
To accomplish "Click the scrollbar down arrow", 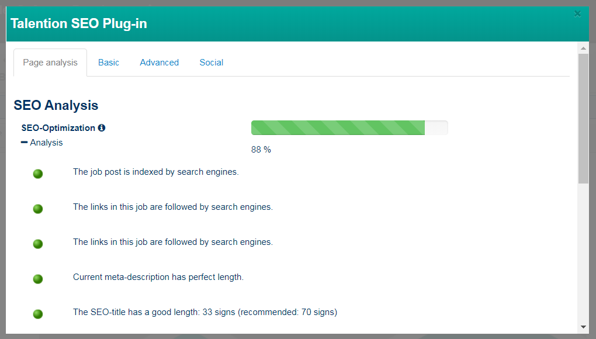I will [x=583, y=327].
